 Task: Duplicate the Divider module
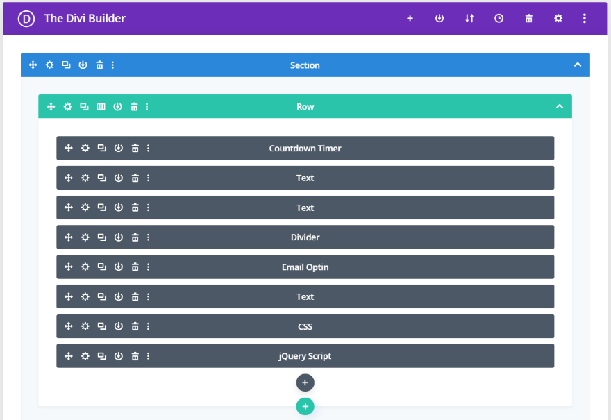(101, 237)
